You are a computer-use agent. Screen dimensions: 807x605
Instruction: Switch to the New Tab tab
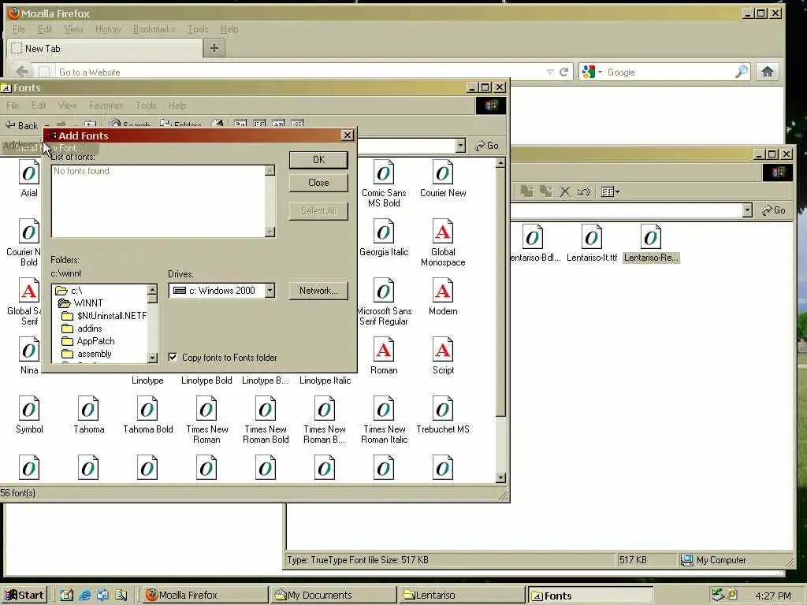[x=105, y=48]
